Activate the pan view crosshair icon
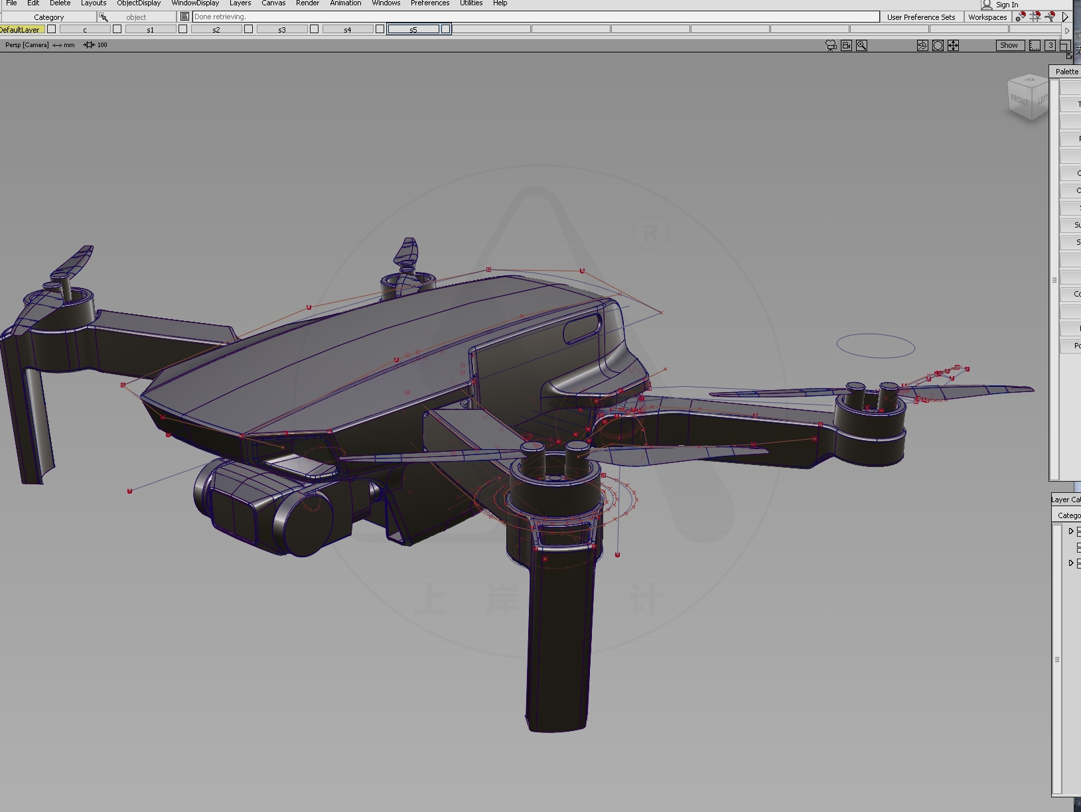This screenshot has width=1081, height=812. (x=953, y=46)
